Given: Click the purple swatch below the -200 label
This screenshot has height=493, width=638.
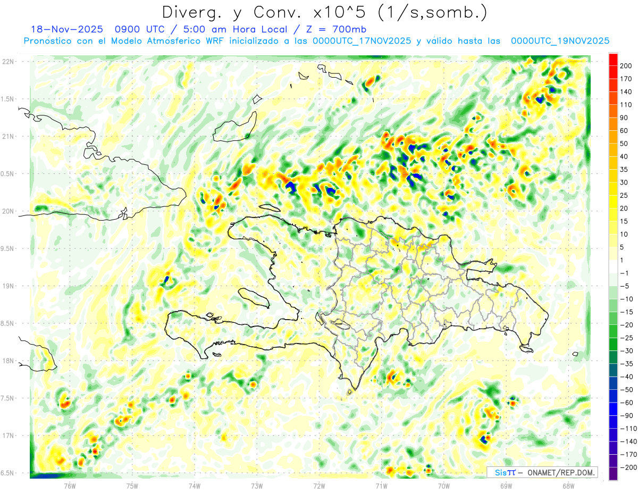Looking at the screenshot, I should 613,473.
